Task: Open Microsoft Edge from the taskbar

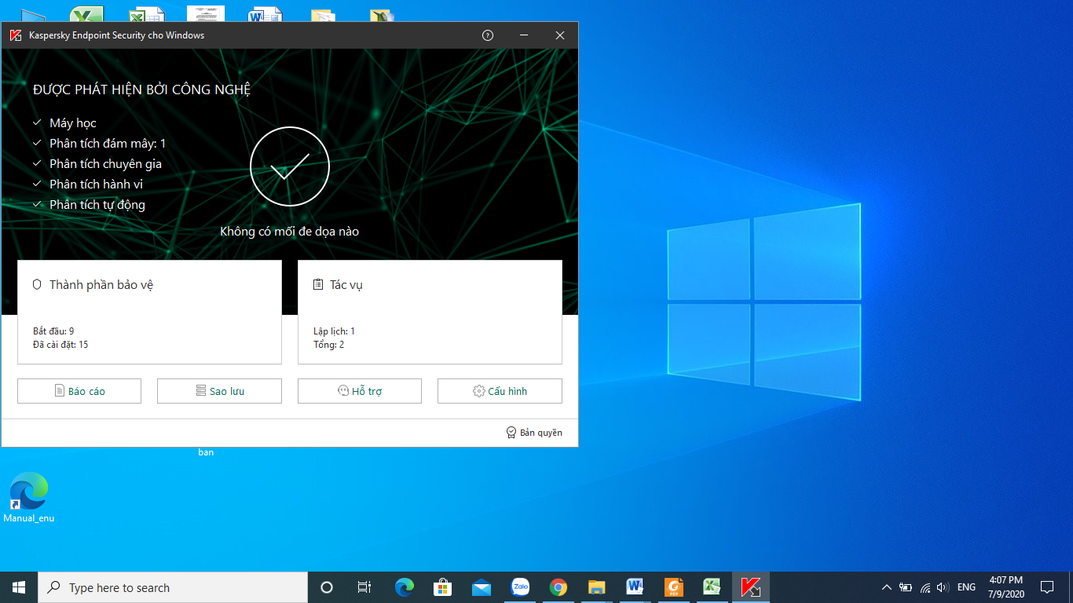Action: coord(405,587)
